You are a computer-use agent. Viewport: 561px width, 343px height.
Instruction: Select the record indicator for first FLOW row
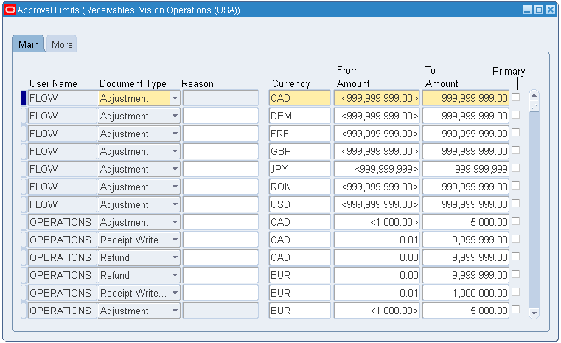pos(24,98)
